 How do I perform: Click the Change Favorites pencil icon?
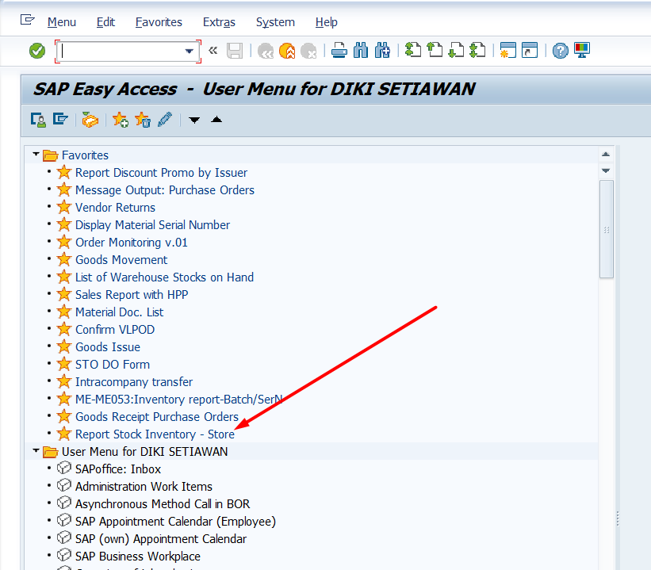pyautogui.click(x=164, y=120)
